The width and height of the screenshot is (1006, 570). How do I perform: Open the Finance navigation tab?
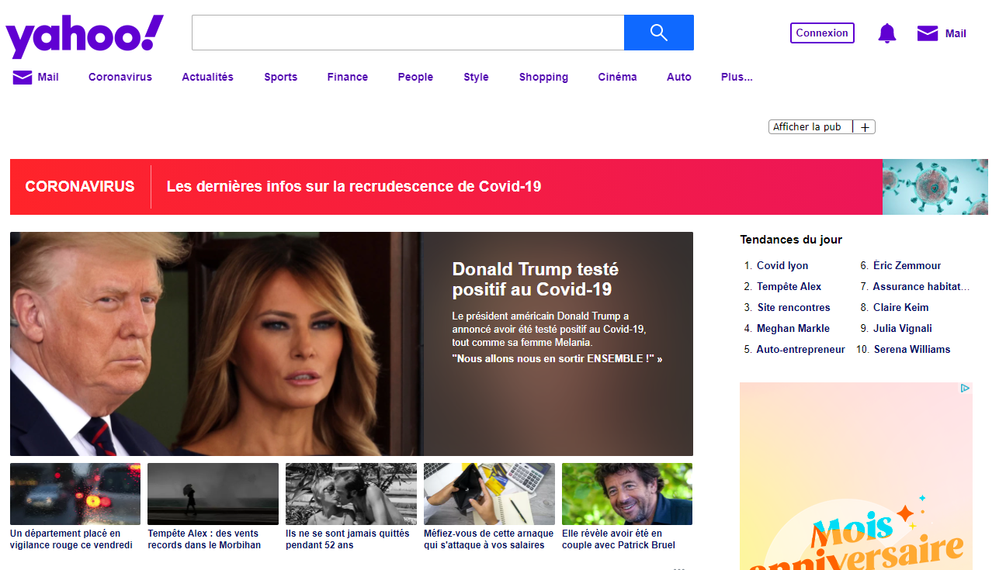click(347, 77)
